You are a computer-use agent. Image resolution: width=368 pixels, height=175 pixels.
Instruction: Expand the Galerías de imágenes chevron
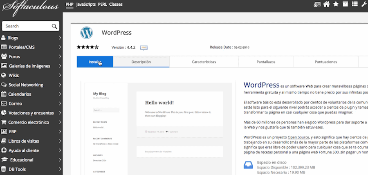click(60, 66)
